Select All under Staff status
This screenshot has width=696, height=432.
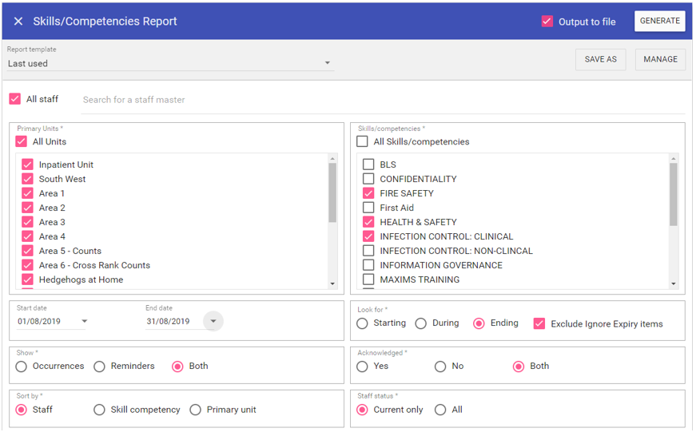pos(440,410)
